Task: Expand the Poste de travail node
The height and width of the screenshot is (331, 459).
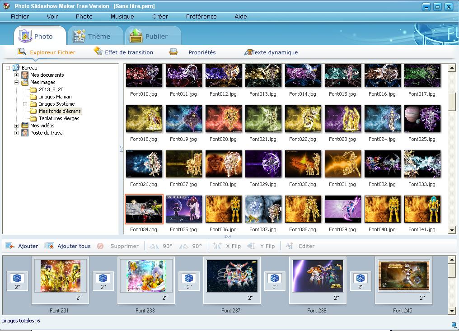Action: coord(17,133)
